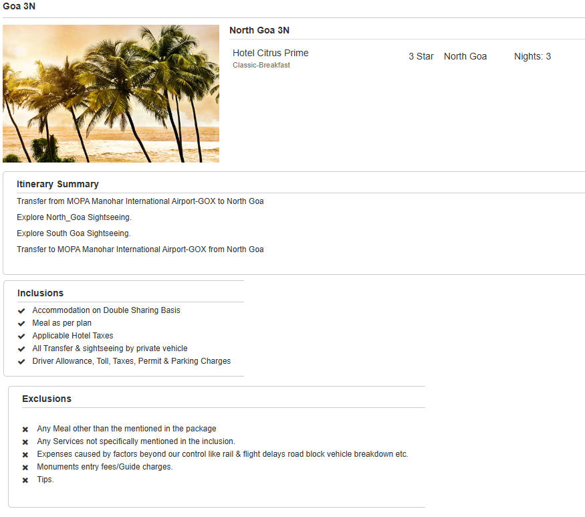
Task: Click the cross icon beside 'Monuments entry fees'
Action: point(25,468)
